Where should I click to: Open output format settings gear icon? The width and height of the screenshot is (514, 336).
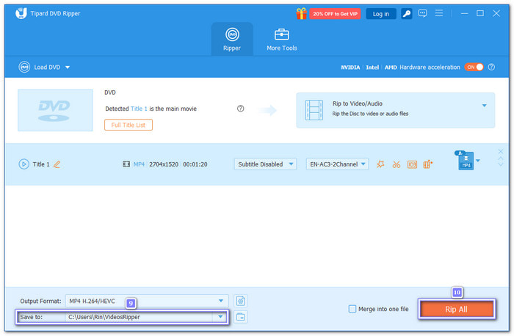[x=241, y=301]
